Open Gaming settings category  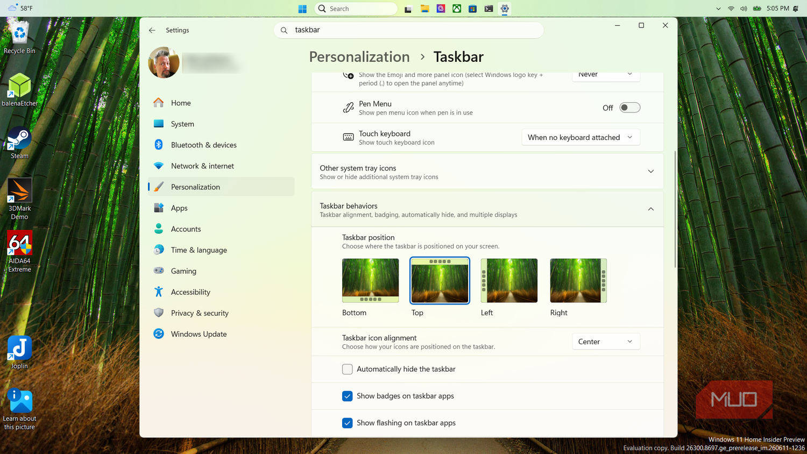click(x=221, y=271)
